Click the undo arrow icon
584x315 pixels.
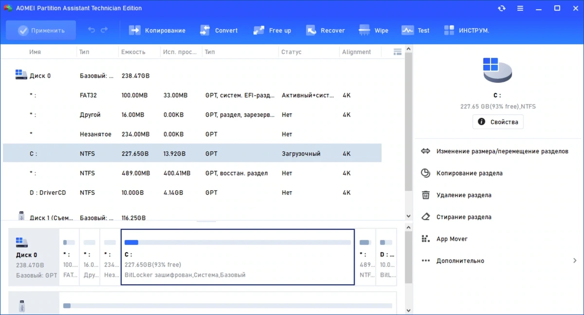coord(91,30)
